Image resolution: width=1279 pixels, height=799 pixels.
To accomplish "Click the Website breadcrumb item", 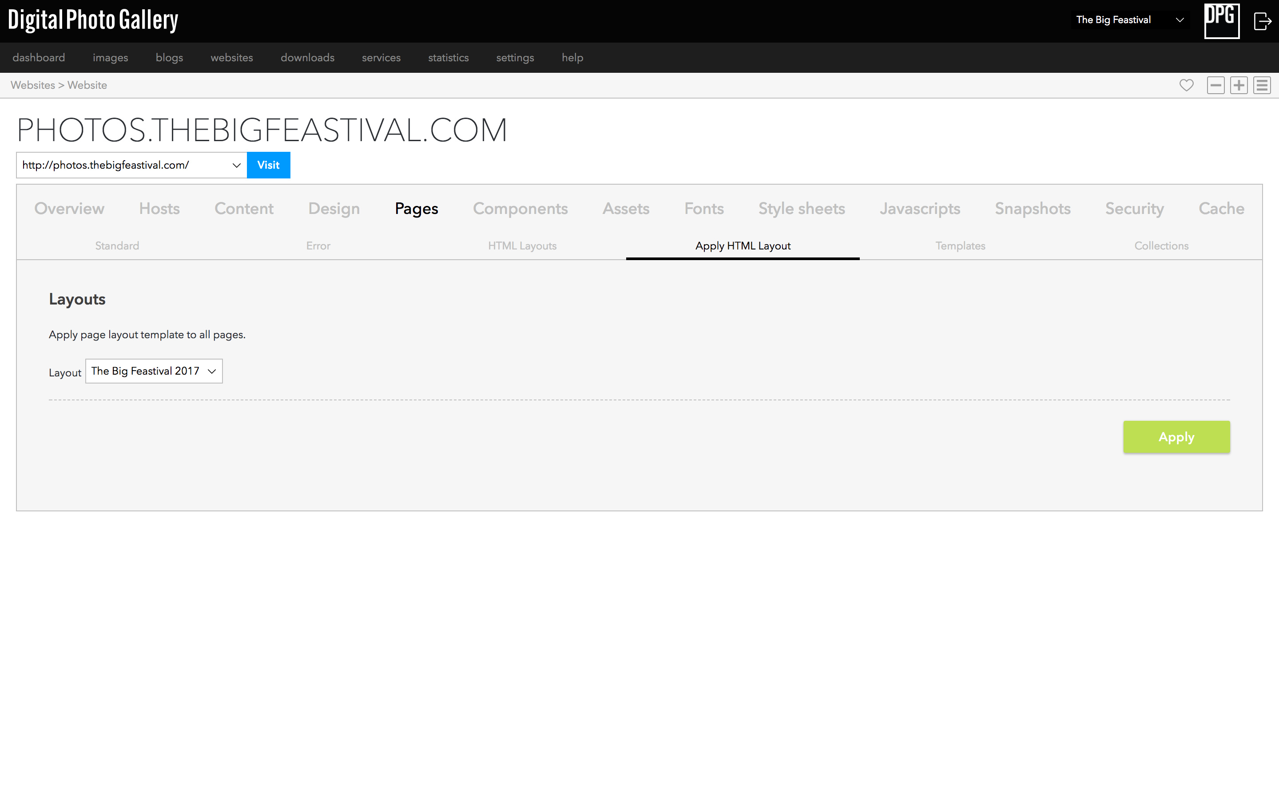I will coord(87,85).
